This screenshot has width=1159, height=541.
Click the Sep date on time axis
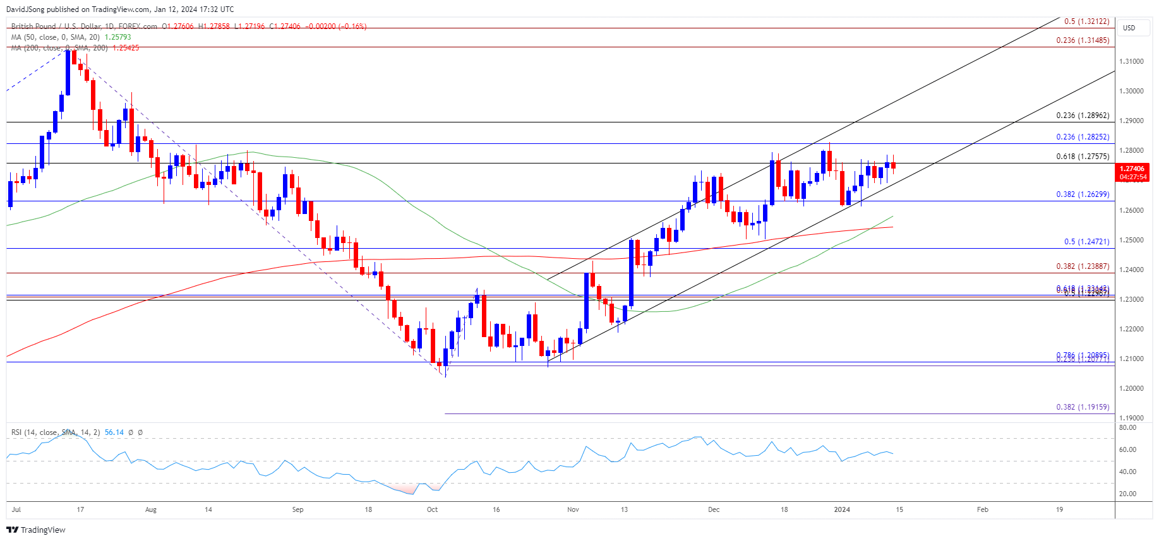[297, 509]
